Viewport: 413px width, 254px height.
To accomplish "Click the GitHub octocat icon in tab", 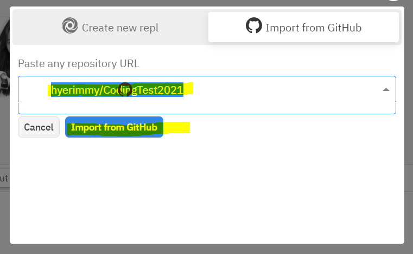I will 253,25.
